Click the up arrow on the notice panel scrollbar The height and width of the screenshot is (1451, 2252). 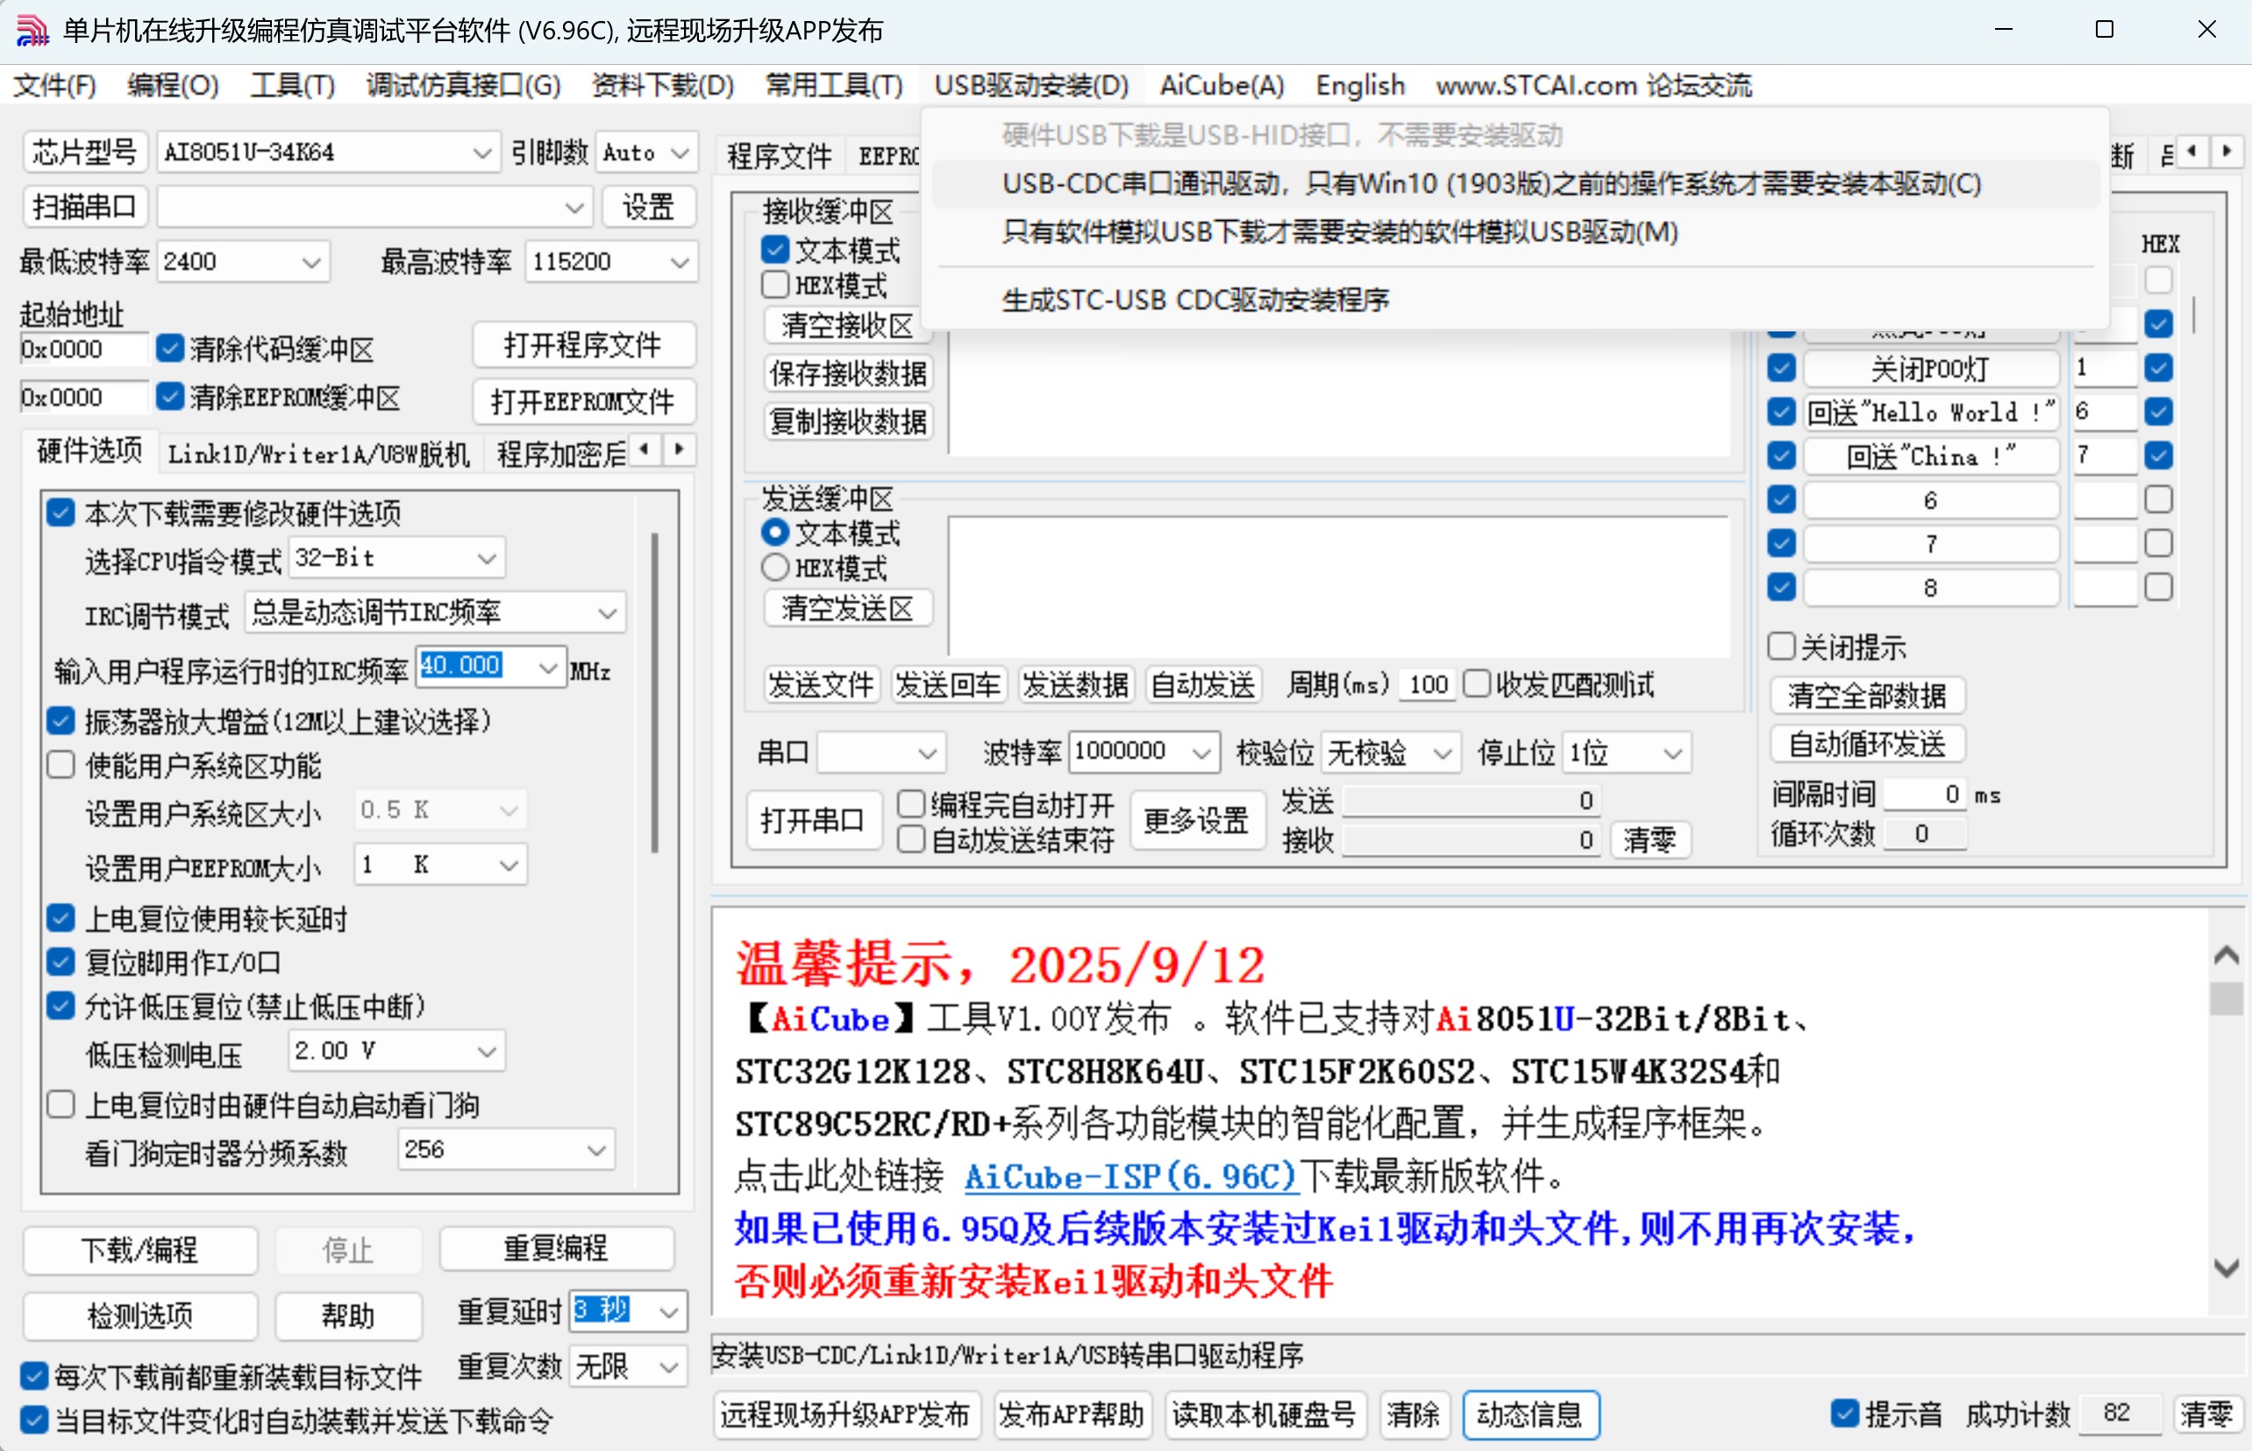point(2226,955)
